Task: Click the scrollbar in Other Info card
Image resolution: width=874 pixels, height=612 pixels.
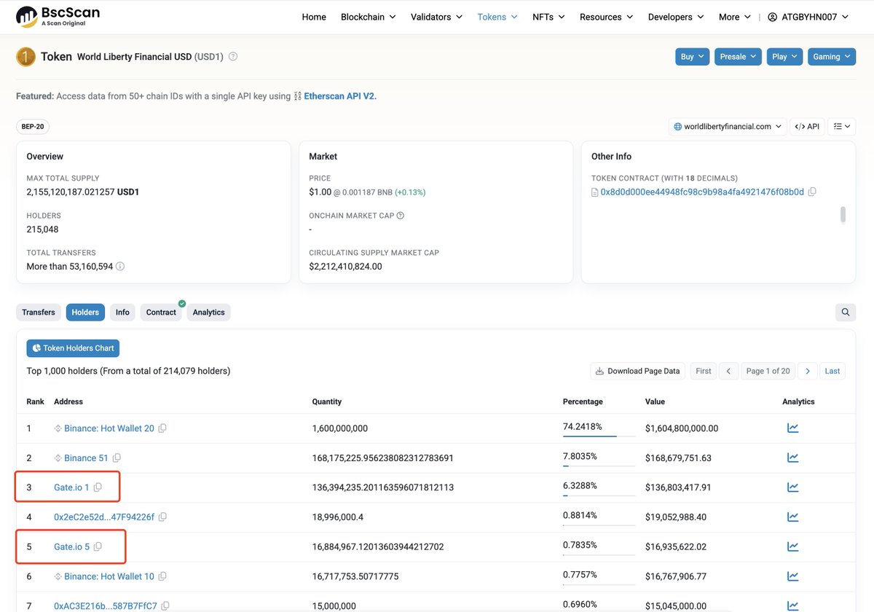Action: [843, 214]
